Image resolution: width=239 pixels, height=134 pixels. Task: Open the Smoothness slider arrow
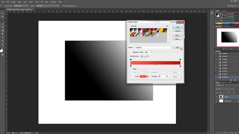(145, 56)
